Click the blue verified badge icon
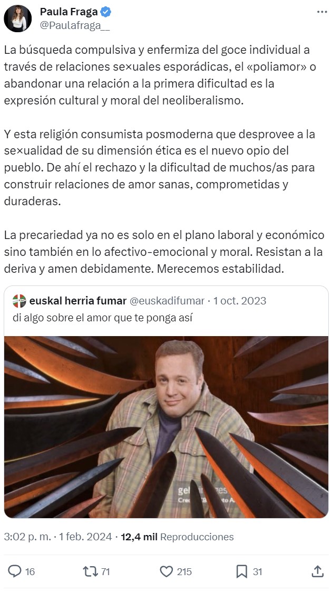The image size is (332, 592). (x=106, y=12)
